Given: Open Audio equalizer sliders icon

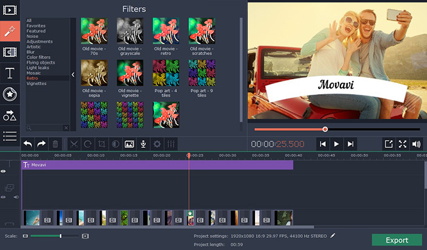Looking at the screenshot, I should pos(171,144).
